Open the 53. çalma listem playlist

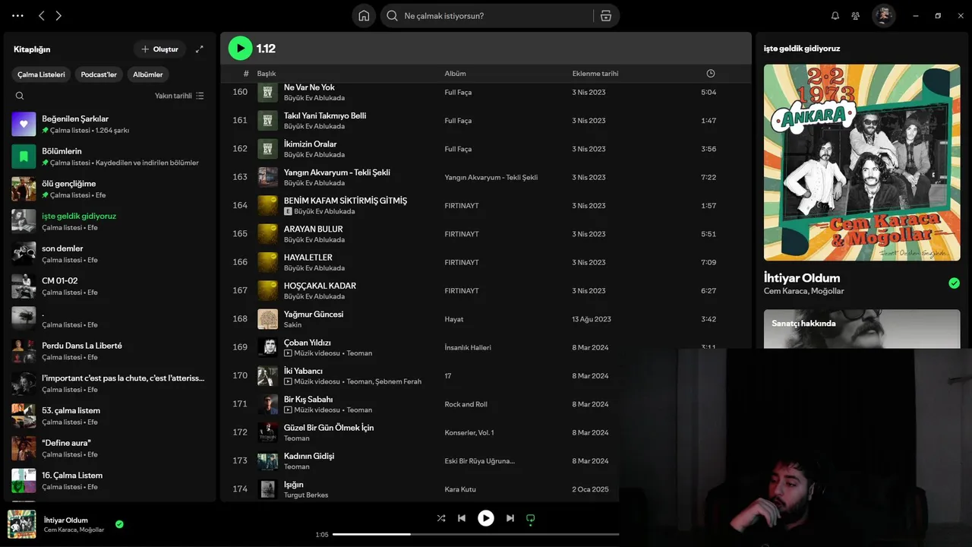[110, 416]
